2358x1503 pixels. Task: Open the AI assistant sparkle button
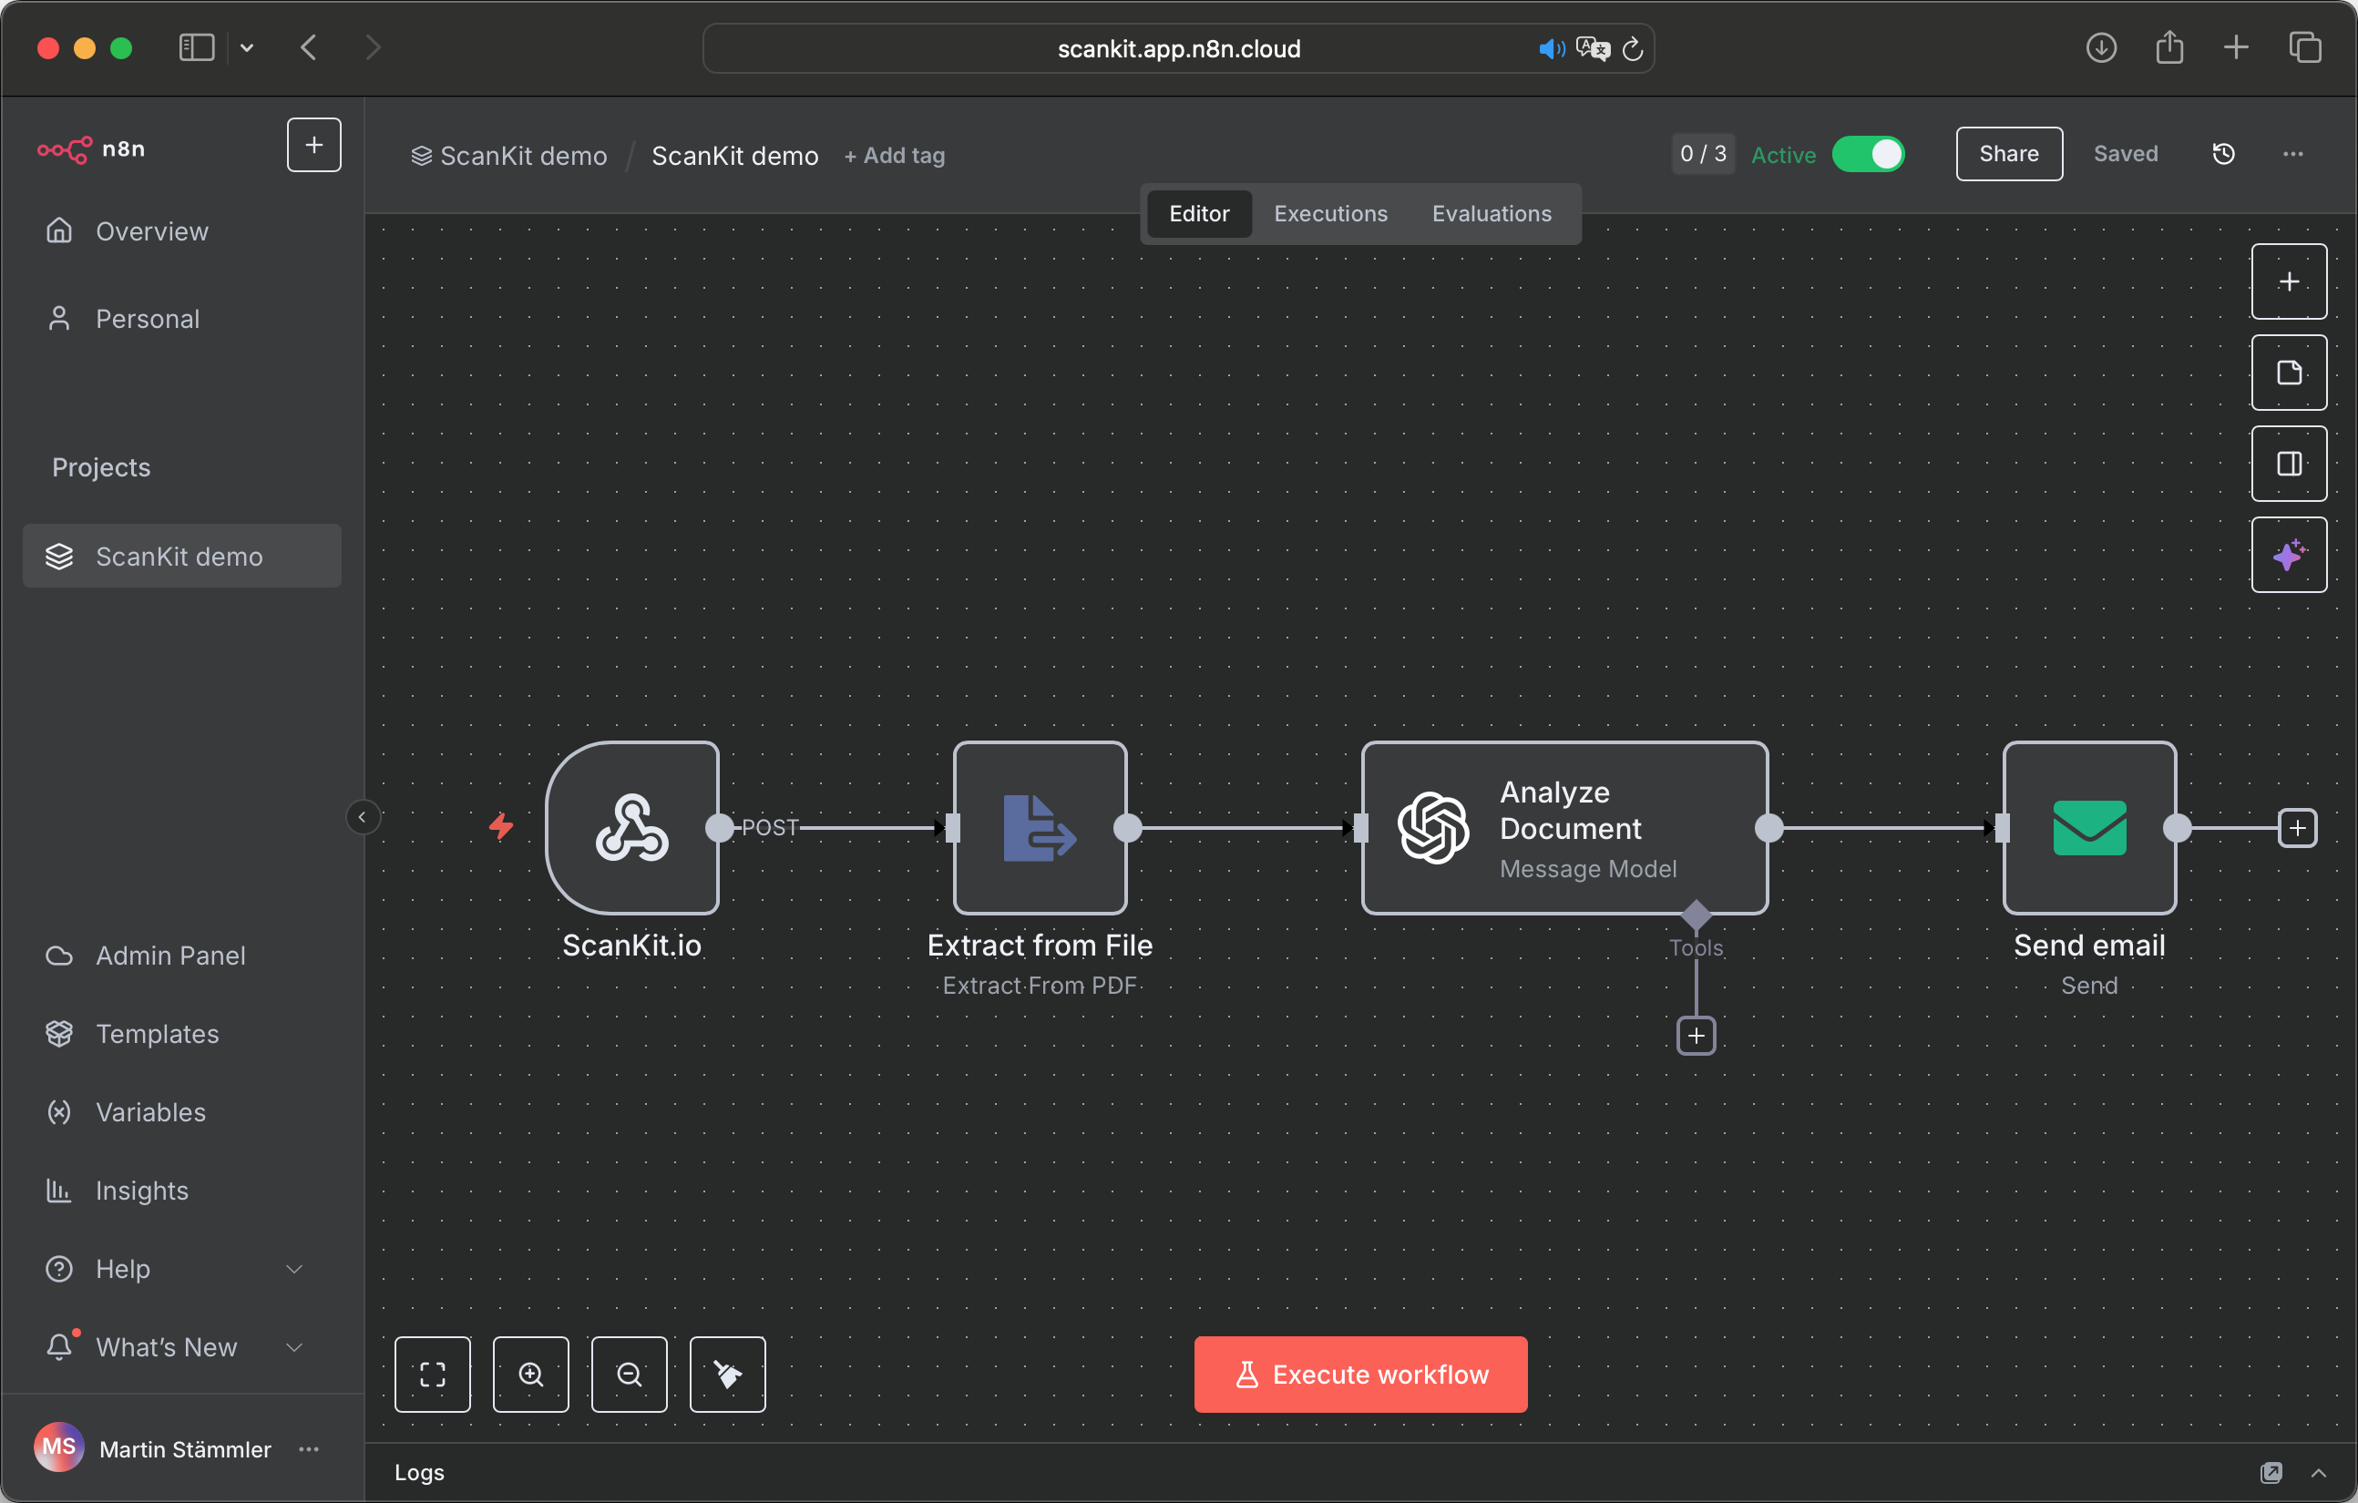(x=2289, y=555)
